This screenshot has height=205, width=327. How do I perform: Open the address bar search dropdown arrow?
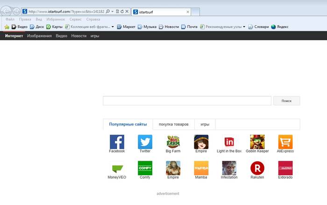tap(112, 11)
